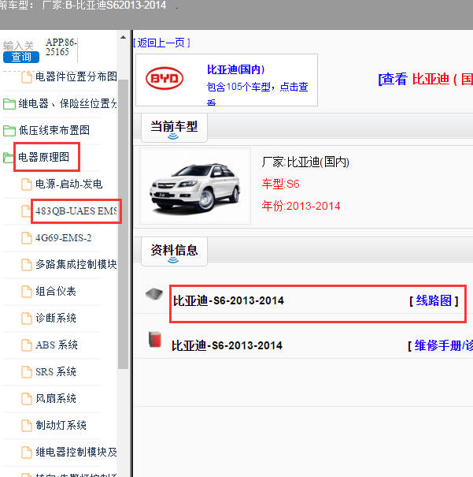This screenshot has height=477, width=473.
Task: Click file icon beside 制动灯系统
Action: click(27, 425)
